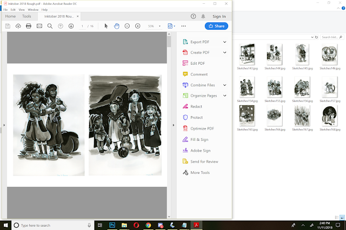
Task: Expand the Export PDF chevron
Action: [x=225, y=42]
